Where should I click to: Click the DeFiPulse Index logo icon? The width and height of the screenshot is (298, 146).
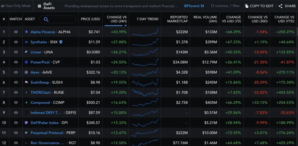point(26,123)
